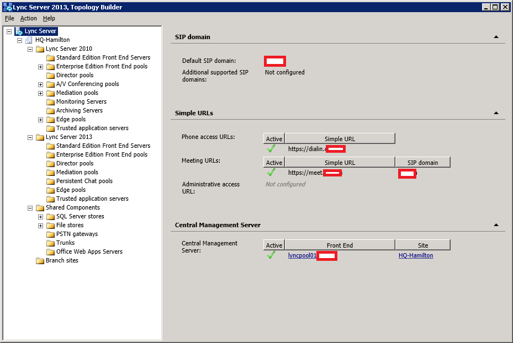Collapse the Central Management Server section
This screenshot has height=343, width=513.
pyautogui.click(x=496, y=225)
